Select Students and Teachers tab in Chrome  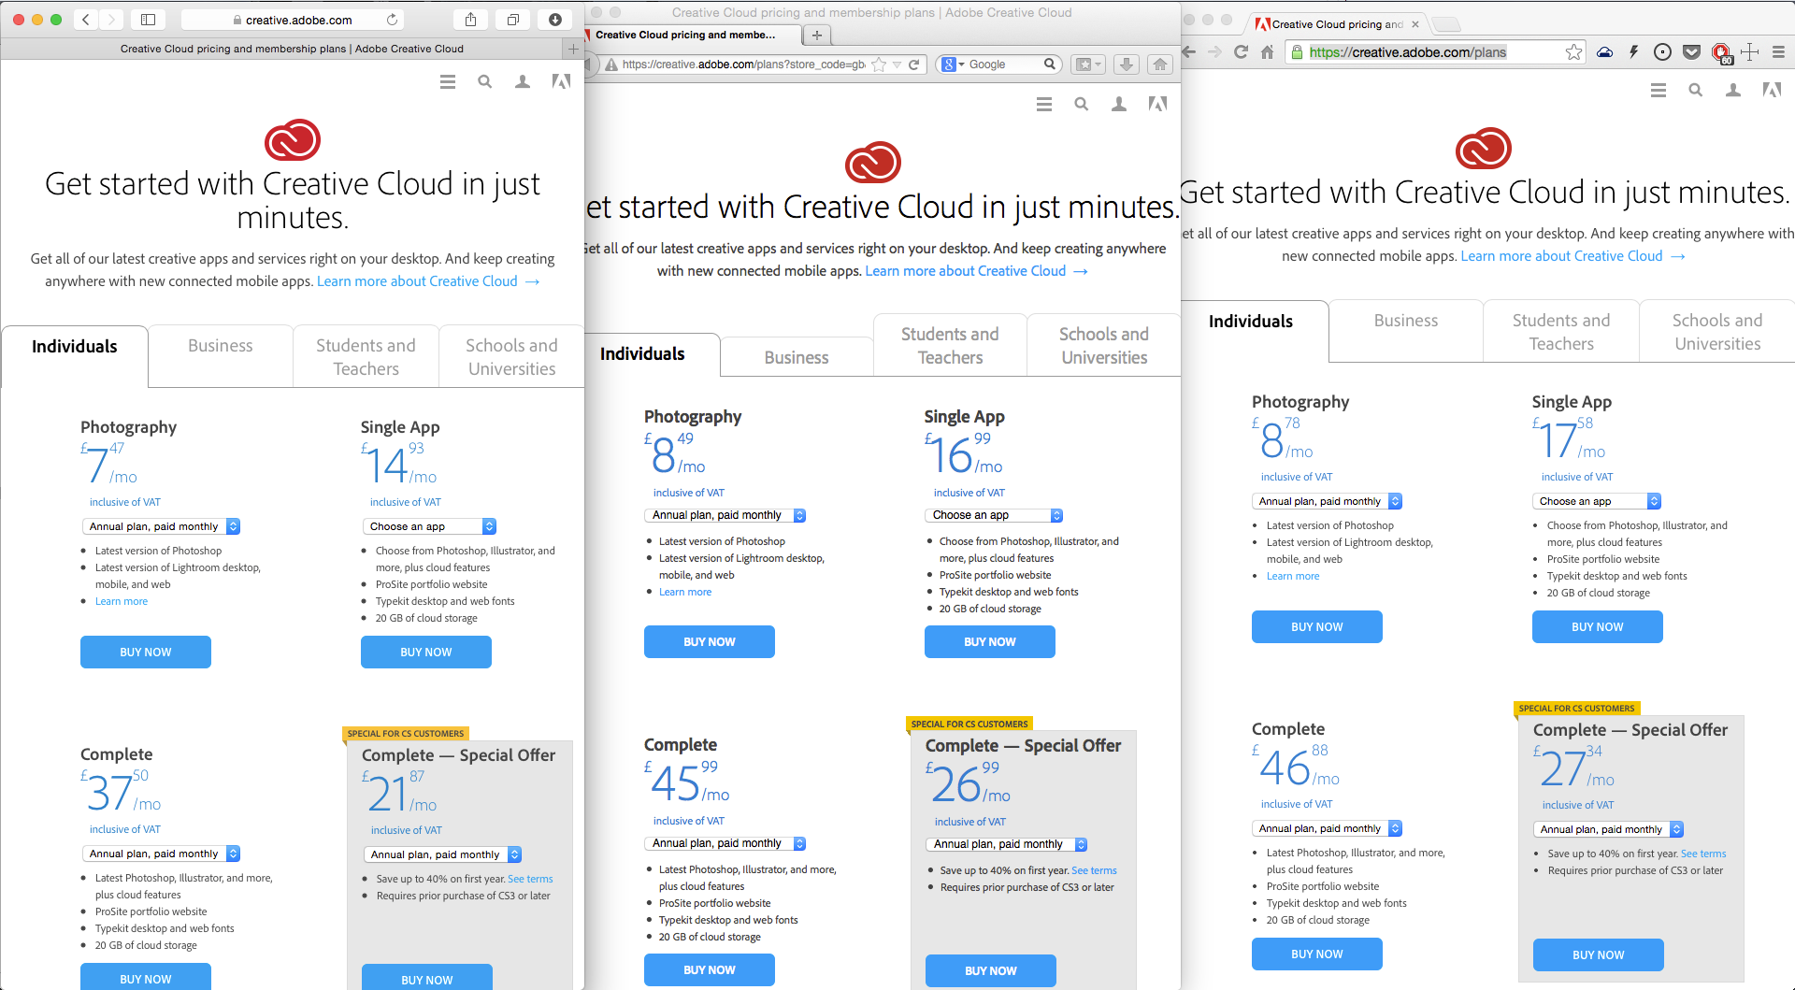1561,332
